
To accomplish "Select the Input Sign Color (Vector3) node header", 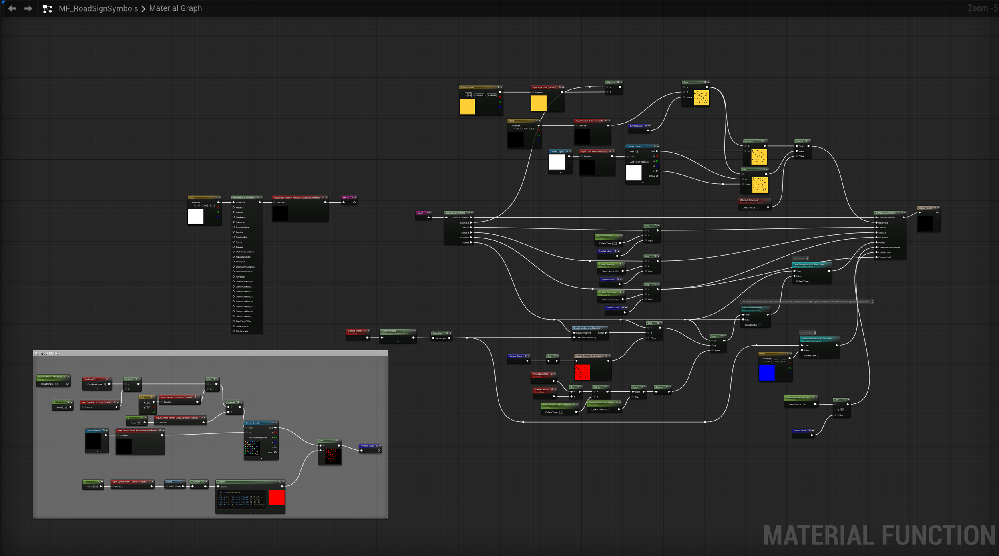I will click(x=544, y=87).
